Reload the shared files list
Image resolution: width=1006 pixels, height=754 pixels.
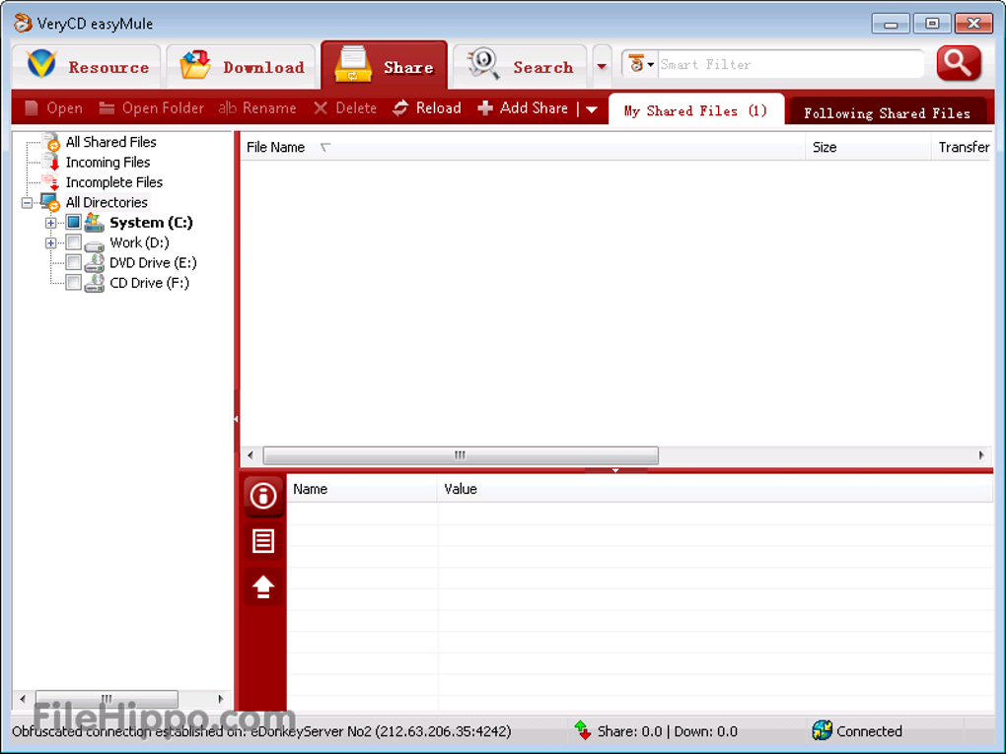(427, 107)
